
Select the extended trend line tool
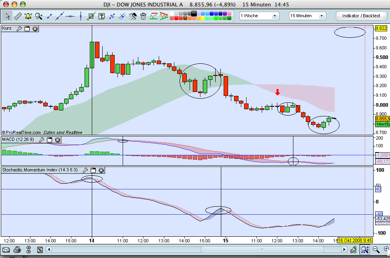click(x=60, y=16)
